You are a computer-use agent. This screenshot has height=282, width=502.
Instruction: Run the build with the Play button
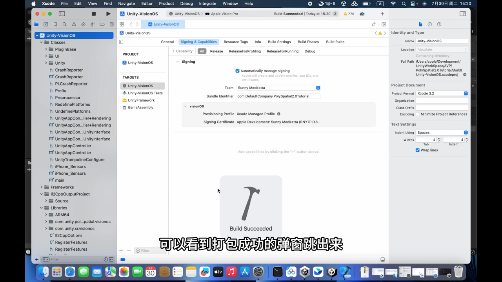coord(108,14)
